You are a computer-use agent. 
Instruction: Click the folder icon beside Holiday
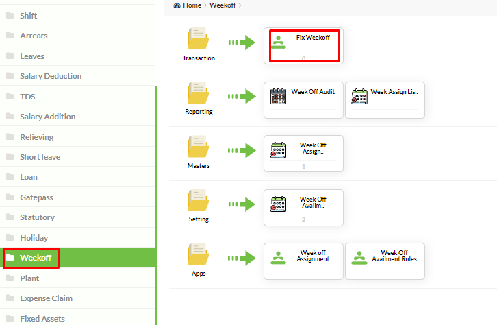point(10,237)
